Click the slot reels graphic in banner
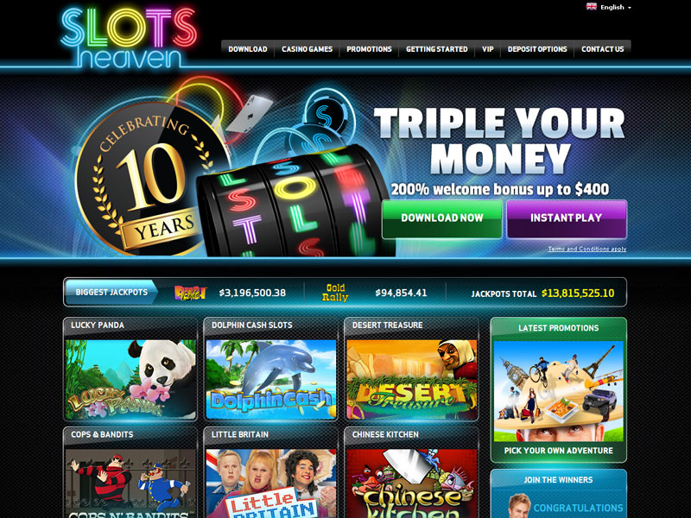 coord(291,204)
